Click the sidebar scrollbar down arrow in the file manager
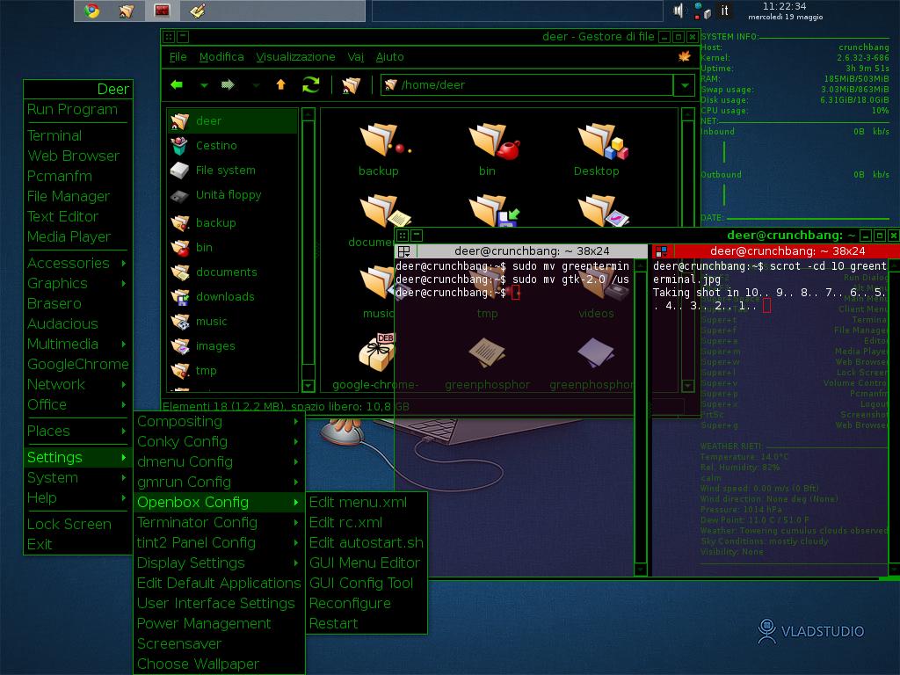Screen dimensions: 900x675 coord(308,386)
